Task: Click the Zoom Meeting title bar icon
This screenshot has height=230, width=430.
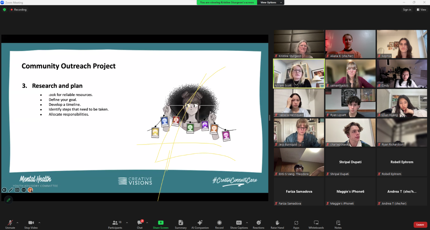Action: [x=2, y=2]
